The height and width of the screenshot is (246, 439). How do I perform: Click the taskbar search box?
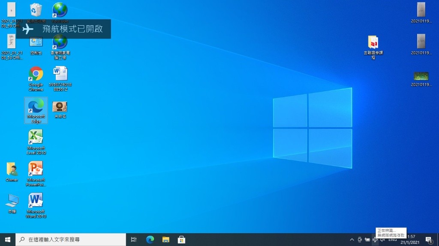tap(71, 240)
